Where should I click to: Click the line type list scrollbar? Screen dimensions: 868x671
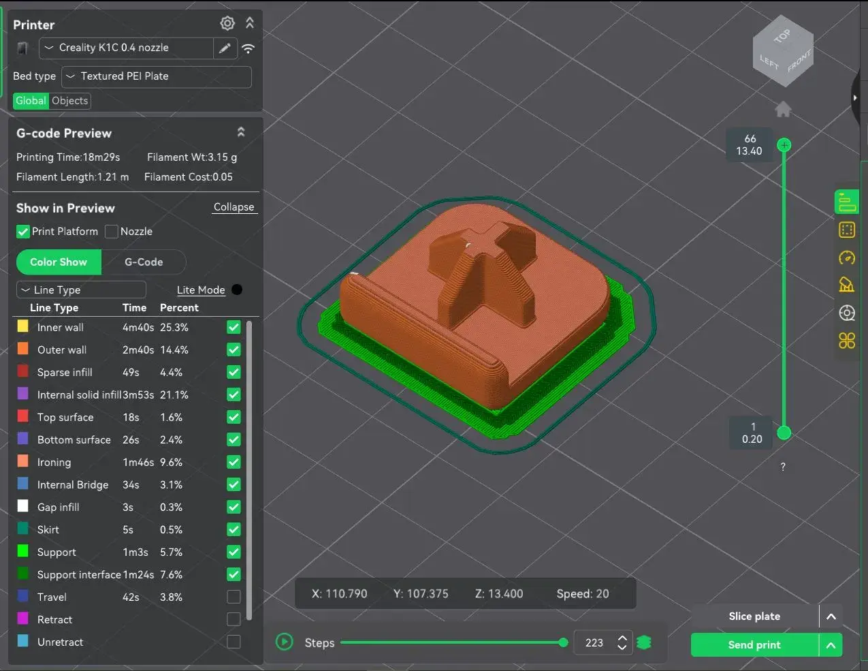pos(249,470)
